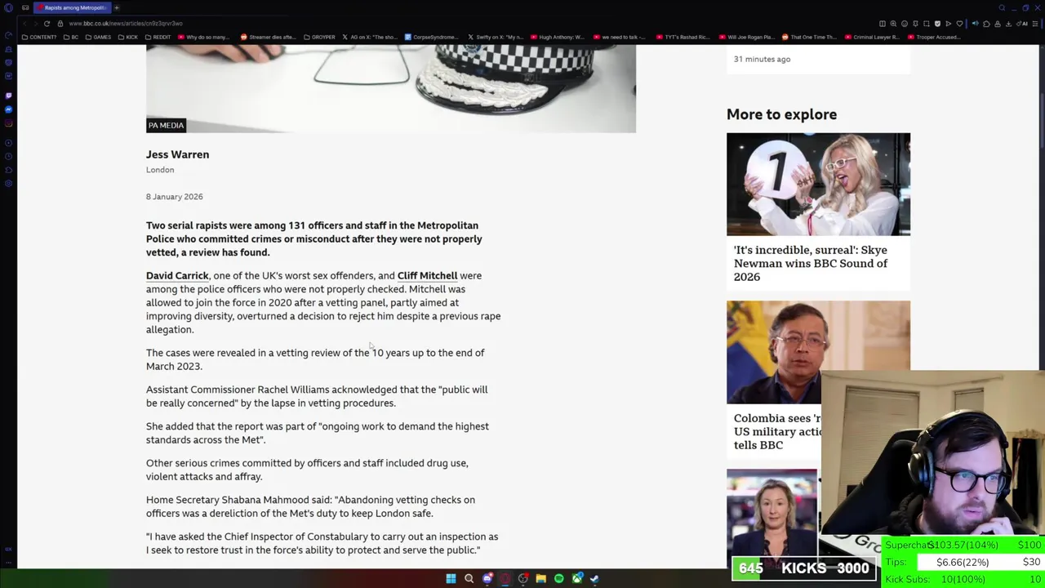Click the 'More to explore' heading
This screenshot has height=588, width=1045.
781,114
